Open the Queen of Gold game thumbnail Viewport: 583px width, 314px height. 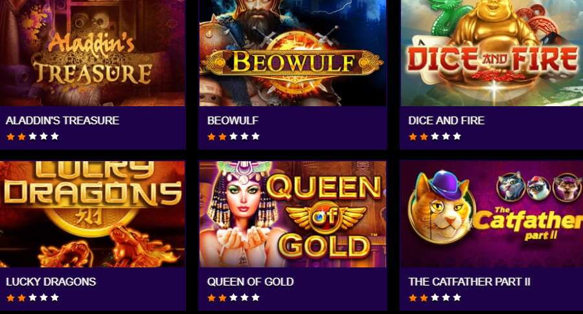tap(293, 214)
